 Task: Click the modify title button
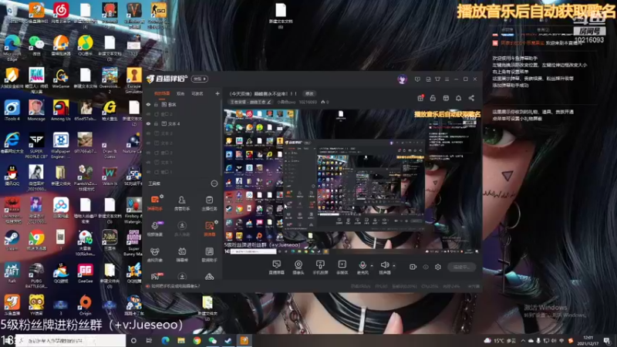click(310, 93)
